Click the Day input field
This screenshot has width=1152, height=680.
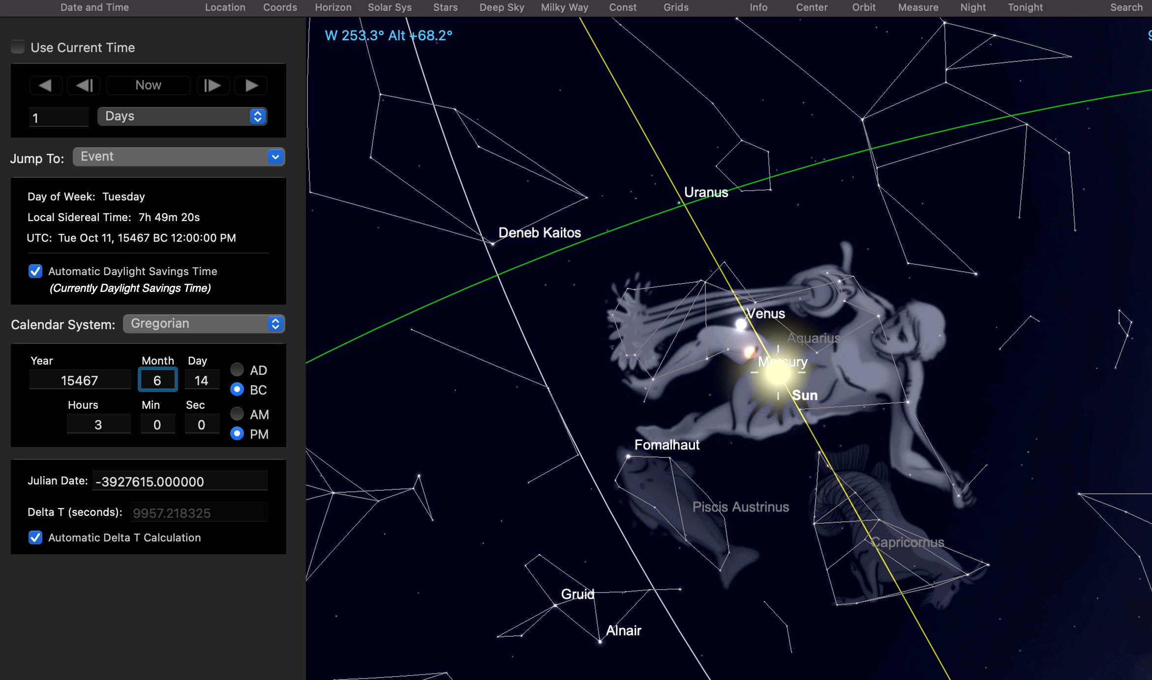(202, 380)
